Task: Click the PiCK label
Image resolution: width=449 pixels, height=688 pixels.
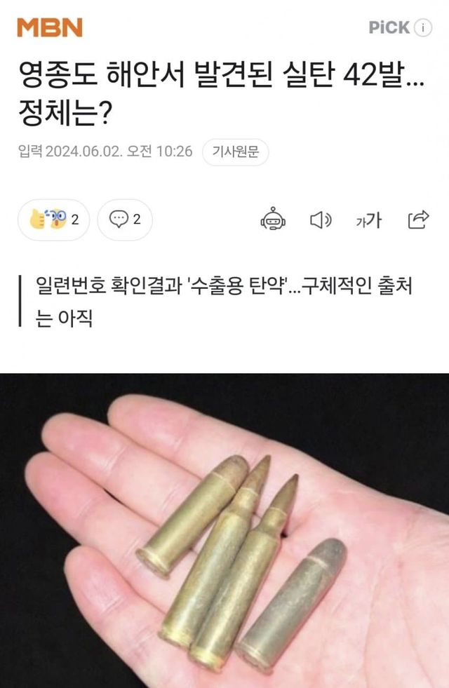Action: coord(389,27)
